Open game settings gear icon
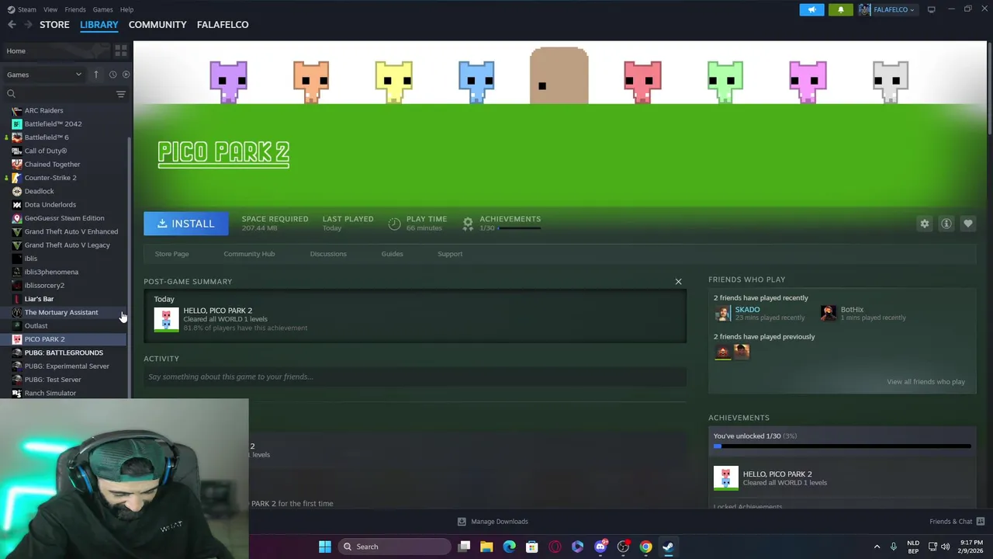The height and width of the screenshot is (559, 993). pyautogui.click(x=924, y=224)
